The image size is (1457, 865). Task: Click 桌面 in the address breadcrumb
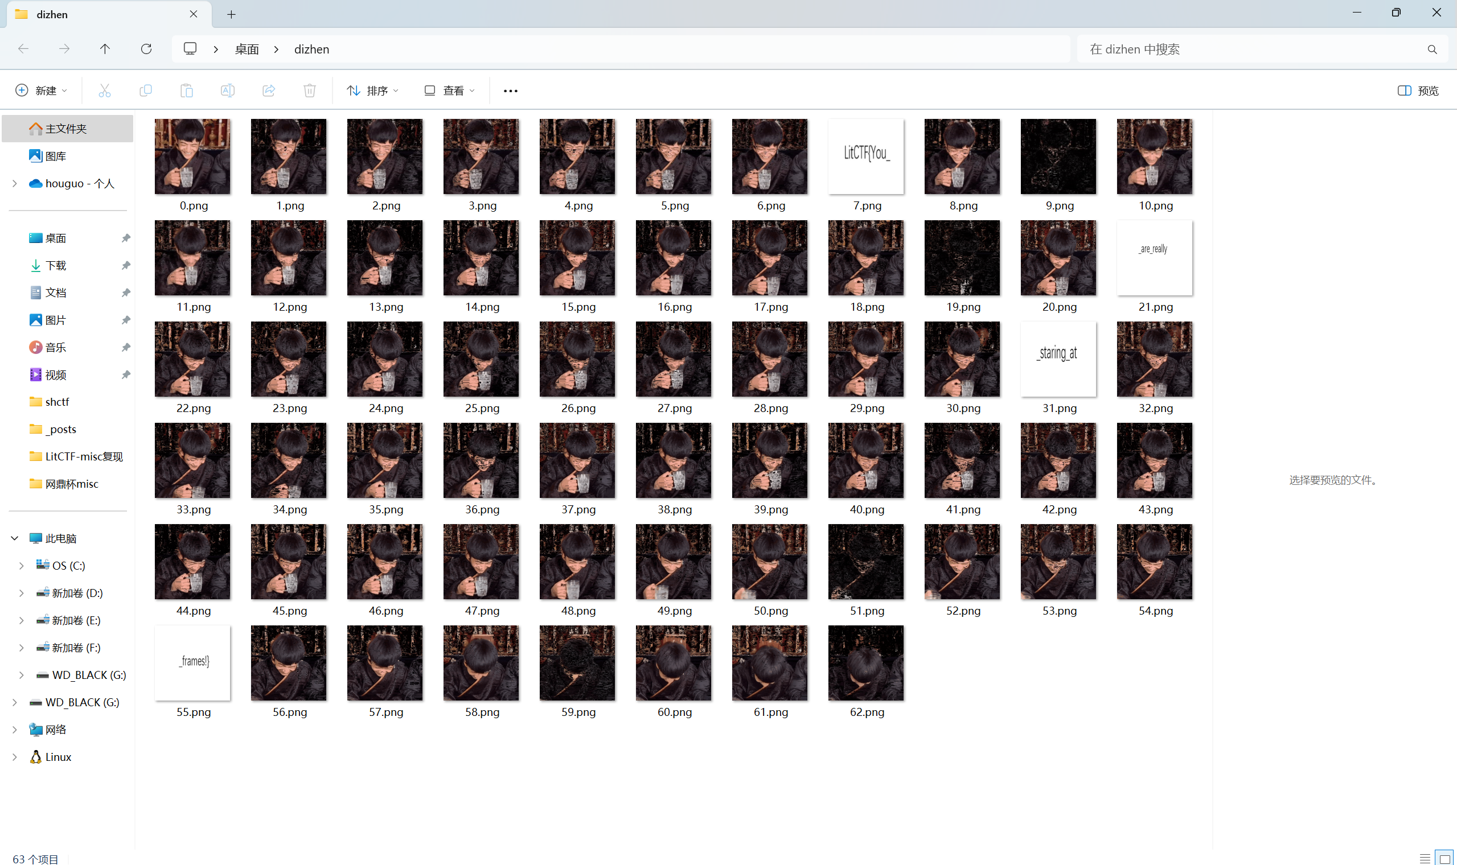[247, 50]
